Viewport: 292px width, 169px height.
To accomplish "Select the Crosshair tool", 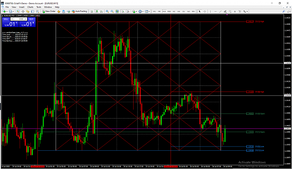I will click(205, 12).
